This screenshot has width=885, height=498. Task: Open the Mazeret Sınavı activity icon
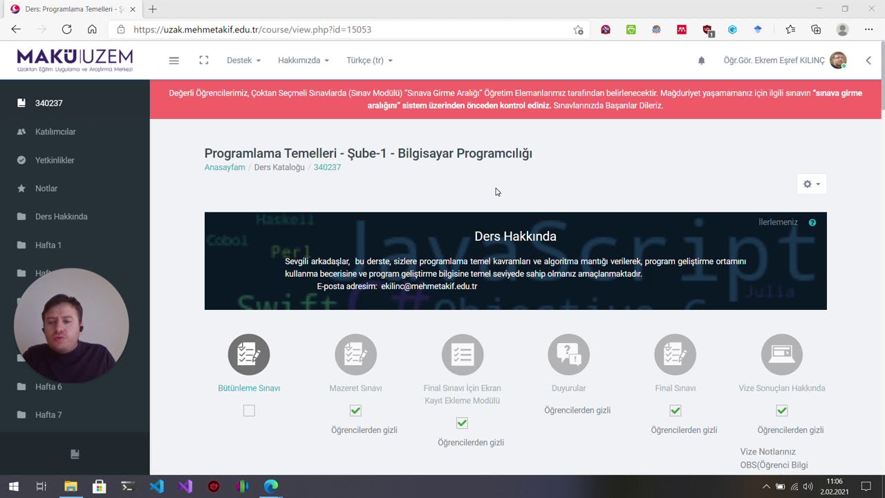point(355,355)
